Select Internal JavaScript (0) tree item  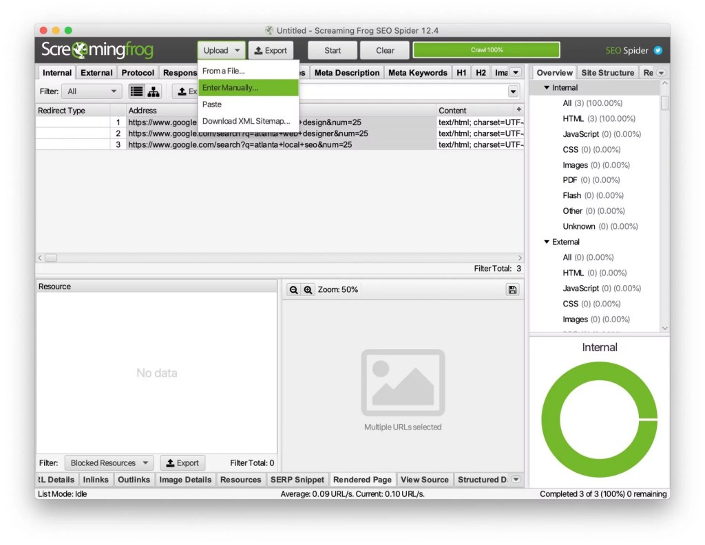pyautogui.click(x=602, y=134)
